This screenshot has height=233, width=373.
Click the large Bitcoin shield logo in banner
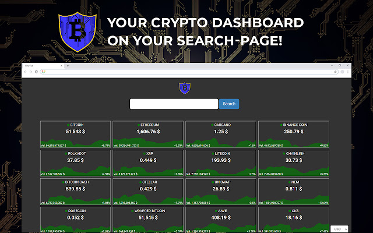[x=78, y=32]
